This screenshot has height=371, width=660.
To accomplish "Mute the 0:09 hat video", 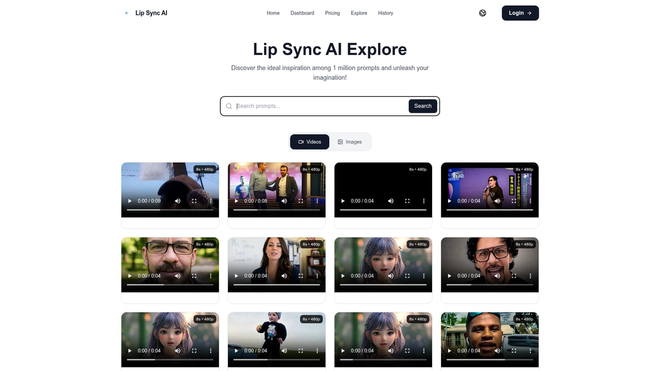I will (x=178, y=201).
